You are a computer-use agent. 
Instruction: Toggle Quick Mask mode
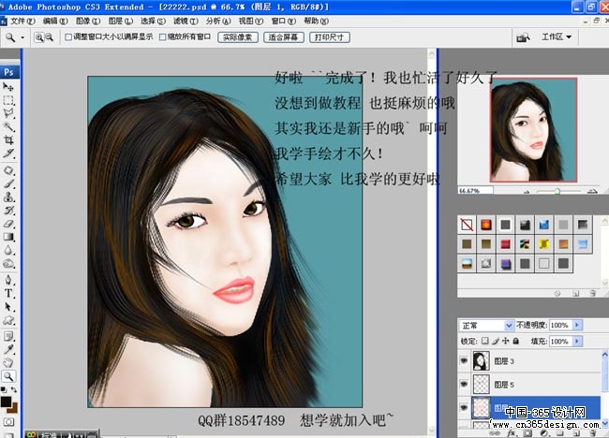pyautogui.click(x=8, y=422)
